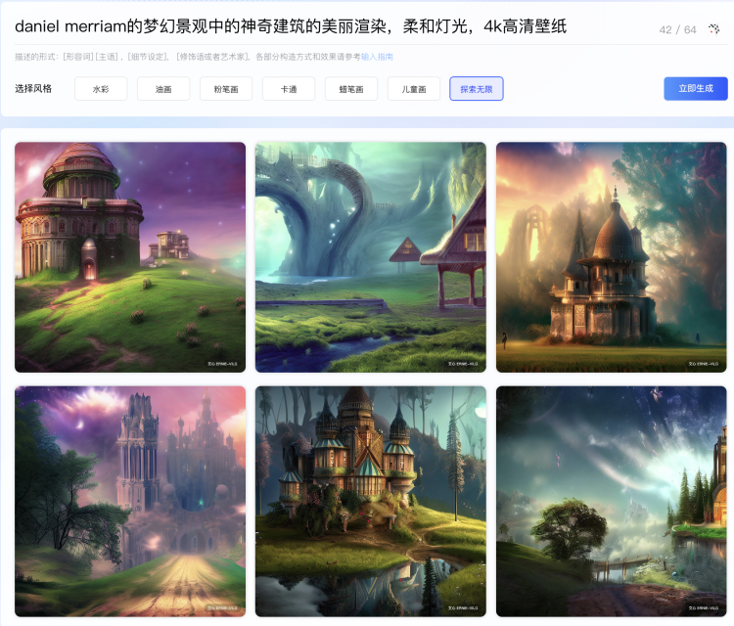Viewport: 734px width, 626px height.
Task: Select the 水彩 style option
Action: (101, 89)
